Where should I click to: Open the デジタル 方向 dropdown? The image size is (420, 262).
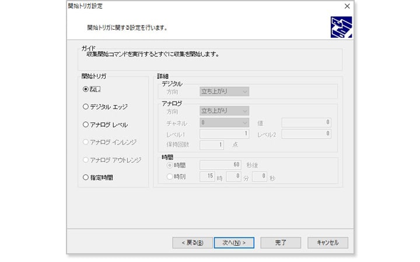(225, 92)
